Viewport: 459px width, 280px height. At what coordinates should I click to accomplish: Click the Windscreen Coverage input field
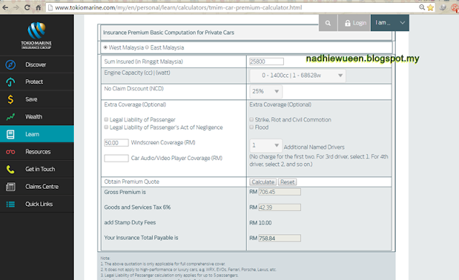116,143
